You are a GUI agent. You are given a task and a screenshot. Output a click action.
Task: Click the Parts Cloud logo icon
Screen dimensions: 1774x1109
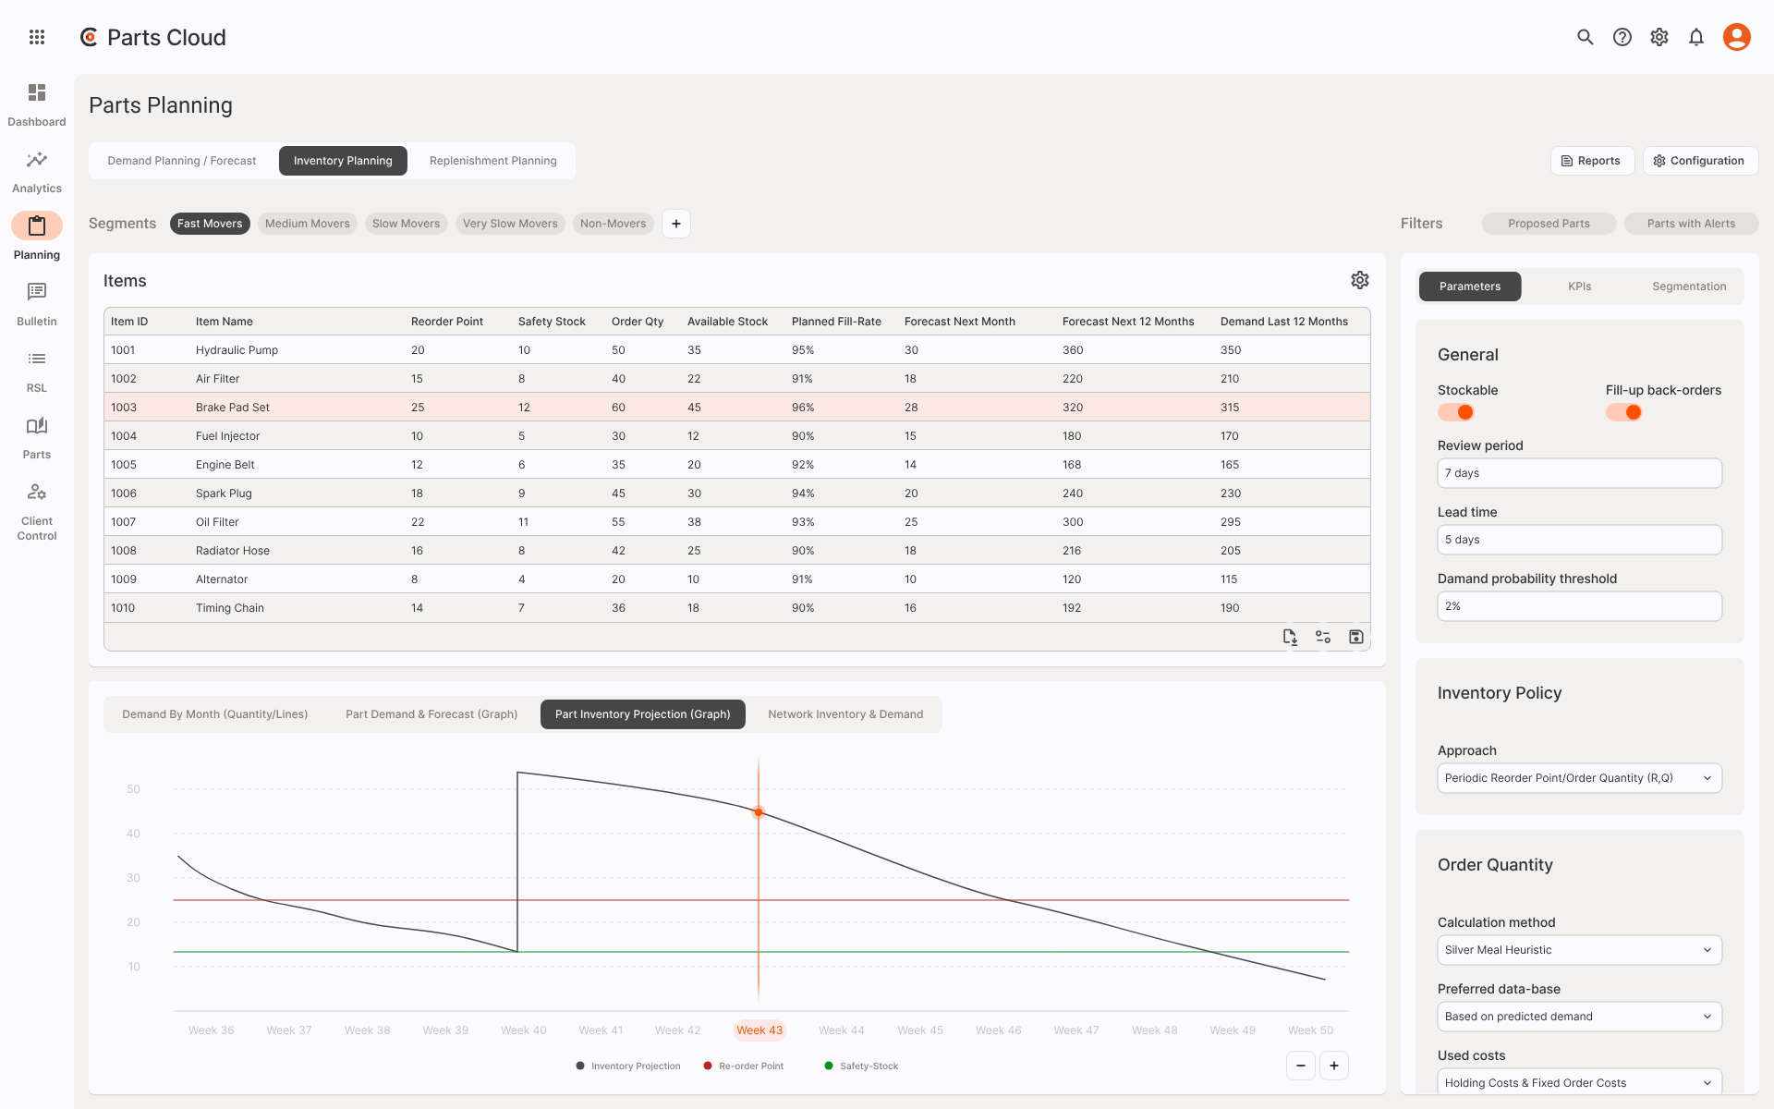[89, 37]
